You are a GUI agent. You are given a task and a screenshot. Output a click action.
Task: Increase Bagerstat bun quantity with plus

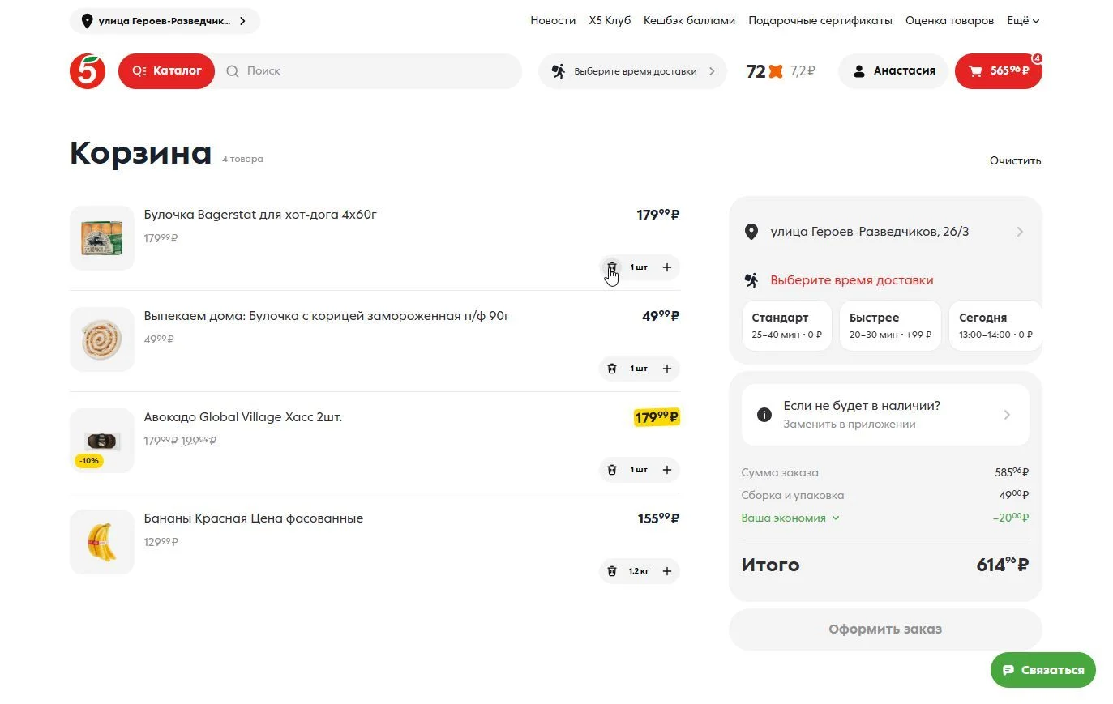(x=667, y=267)
